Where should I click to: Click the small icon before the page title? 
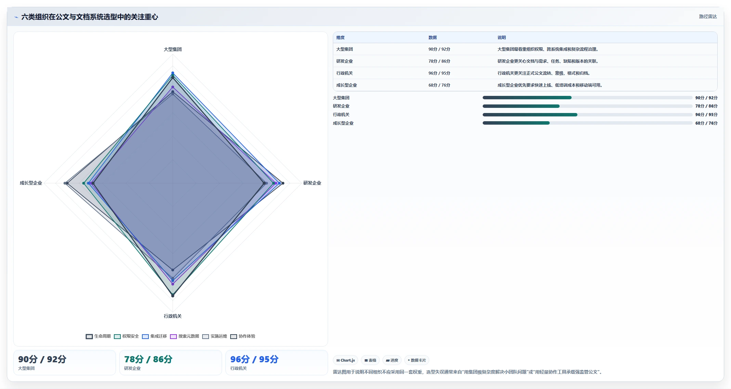point(16,17)
